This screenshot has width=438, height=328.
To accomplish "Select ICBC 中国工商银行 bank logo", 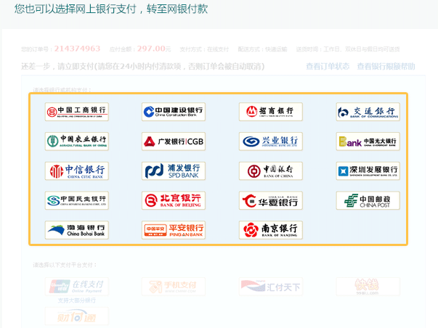I will tap(77, 112).
